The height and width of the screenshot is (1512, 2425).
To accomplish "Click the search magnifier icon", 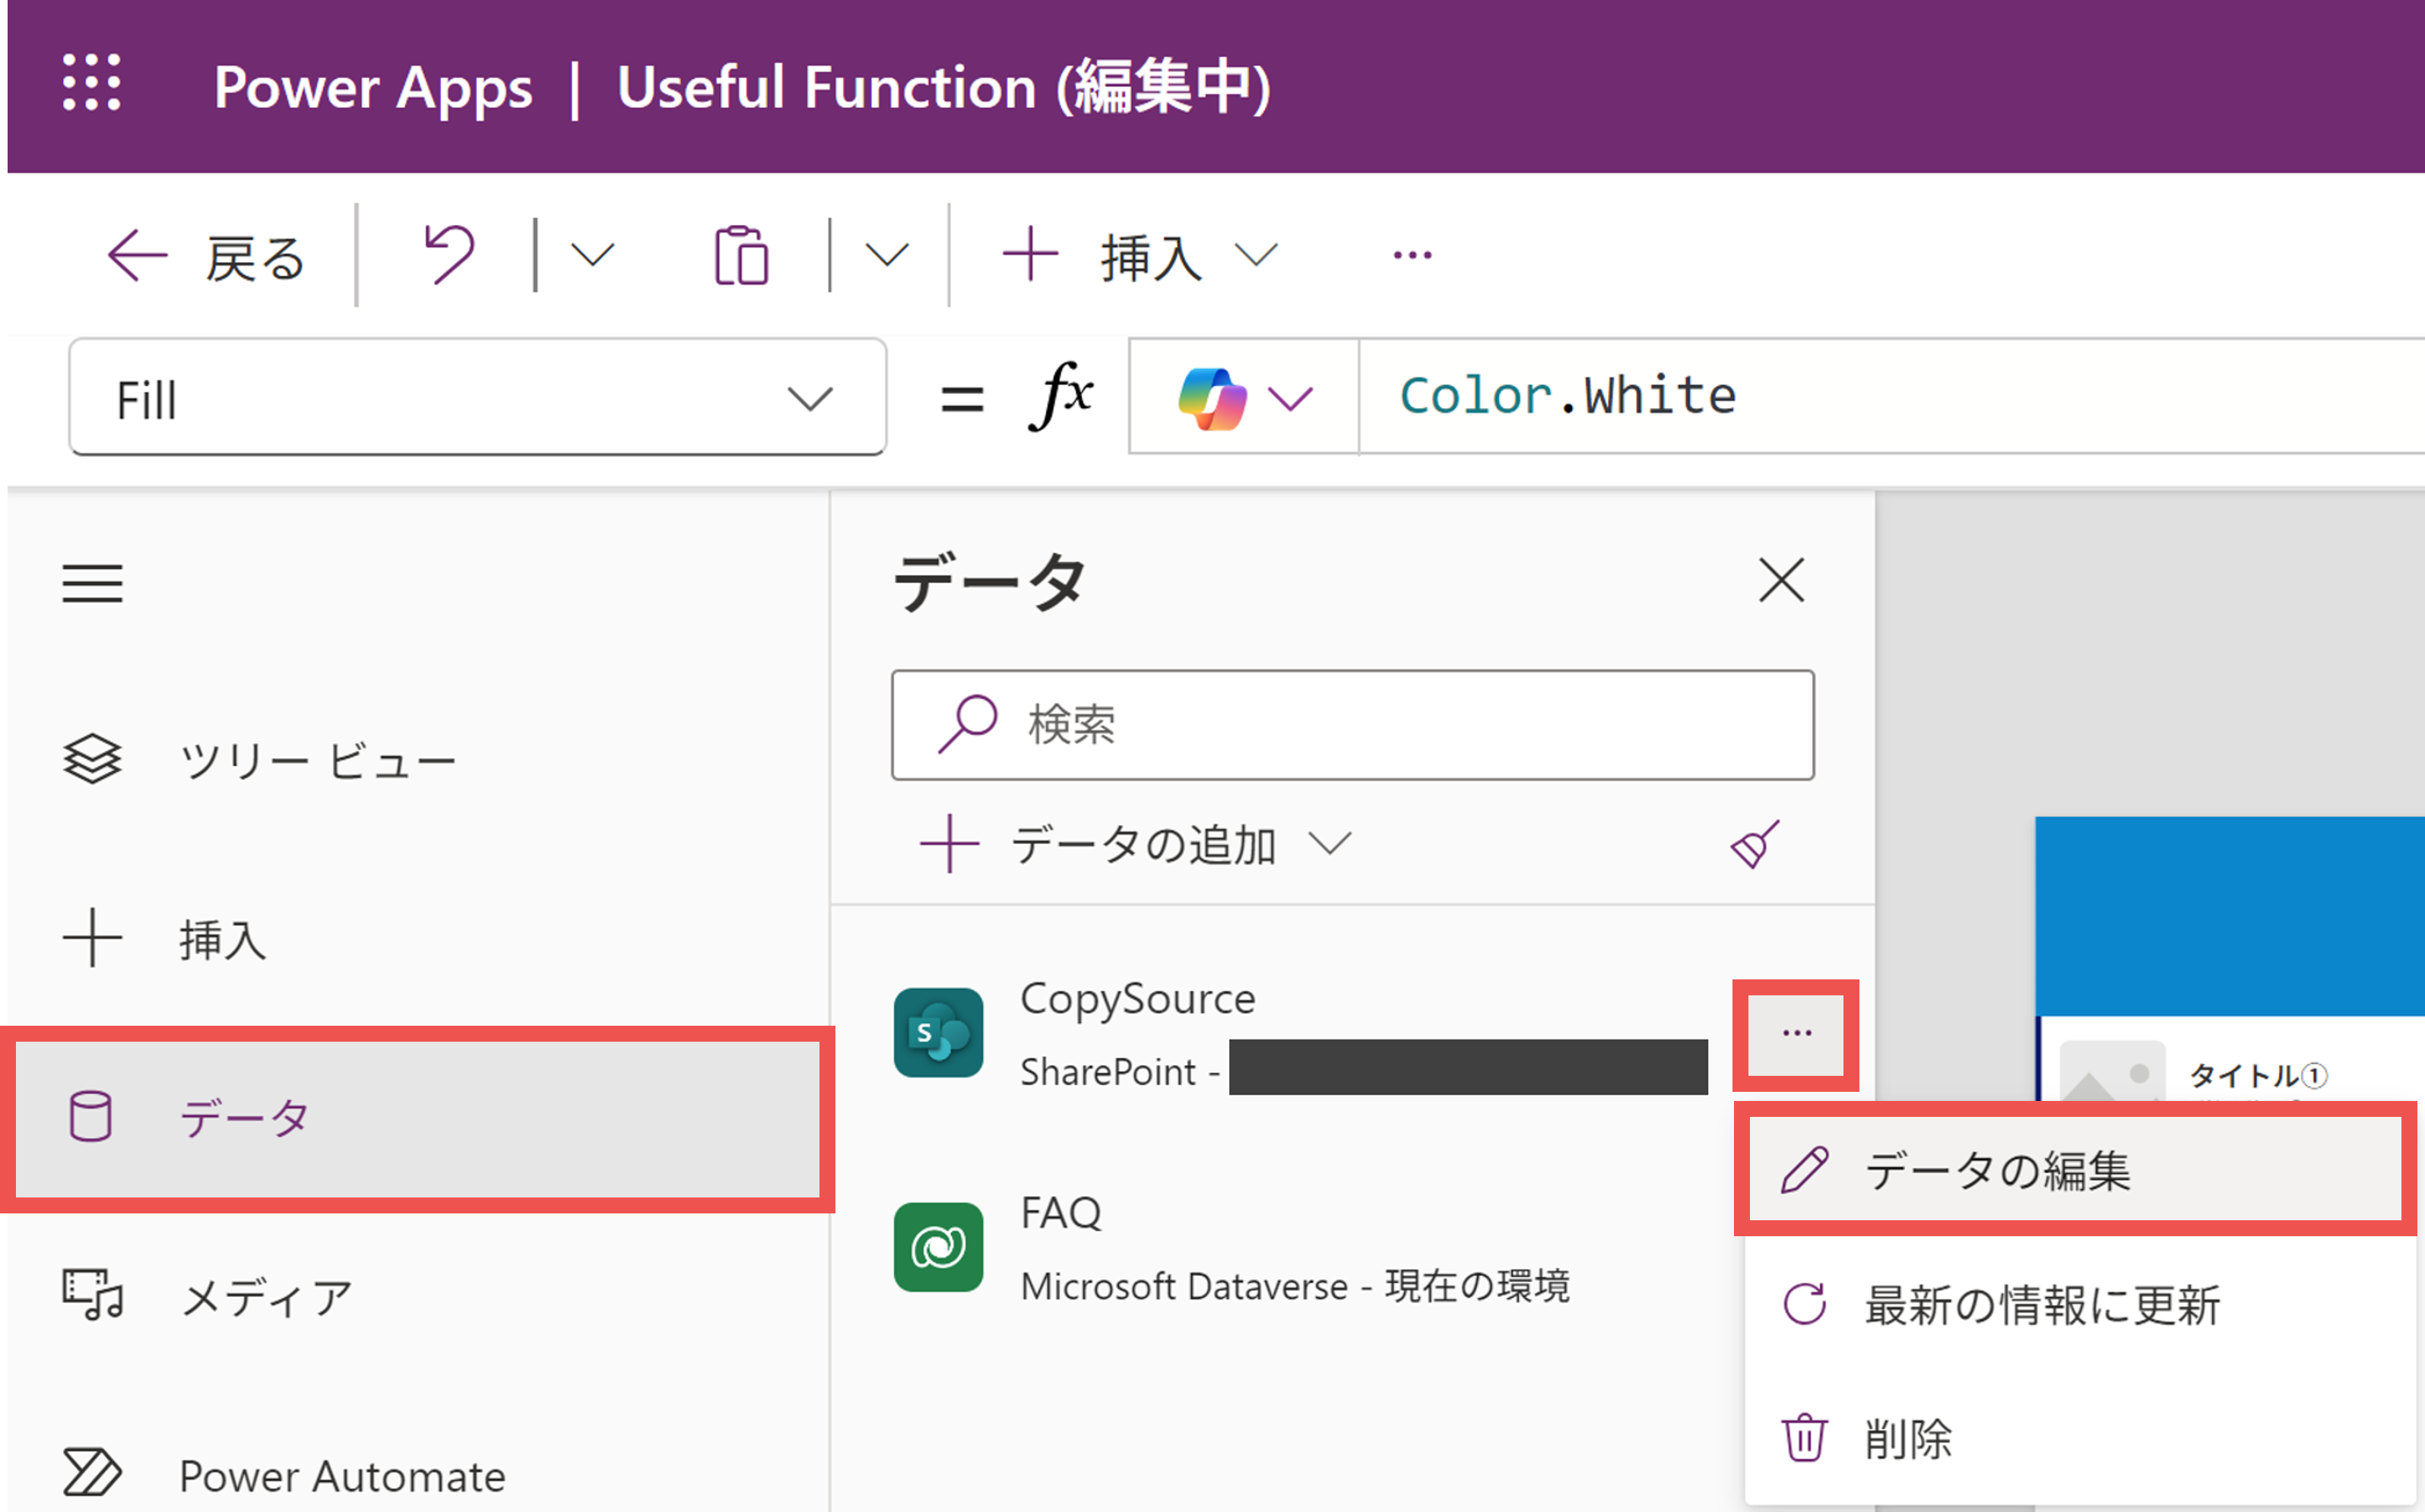I will [x=966, y=723].
